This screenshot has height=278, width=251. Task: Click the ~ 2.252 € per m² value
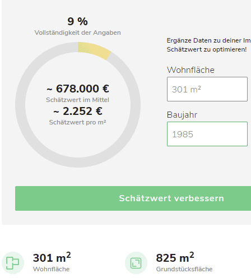[x=78, y=111]
